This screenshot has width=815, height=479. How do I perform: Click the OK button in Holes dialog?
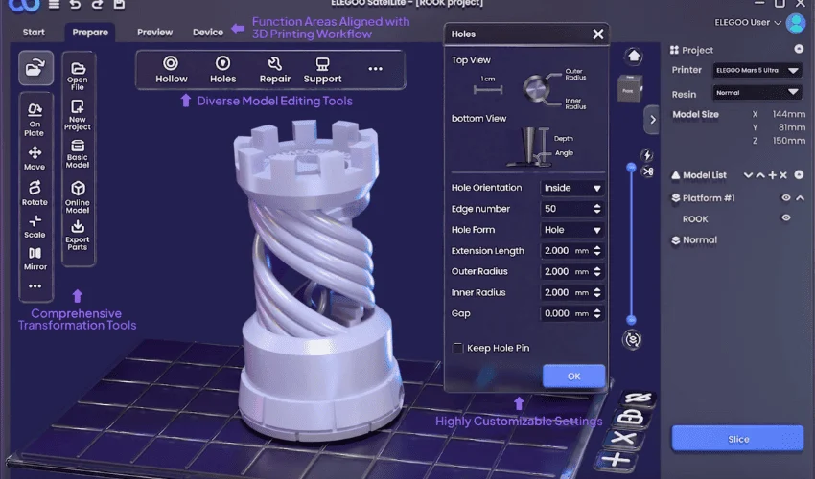573,376
